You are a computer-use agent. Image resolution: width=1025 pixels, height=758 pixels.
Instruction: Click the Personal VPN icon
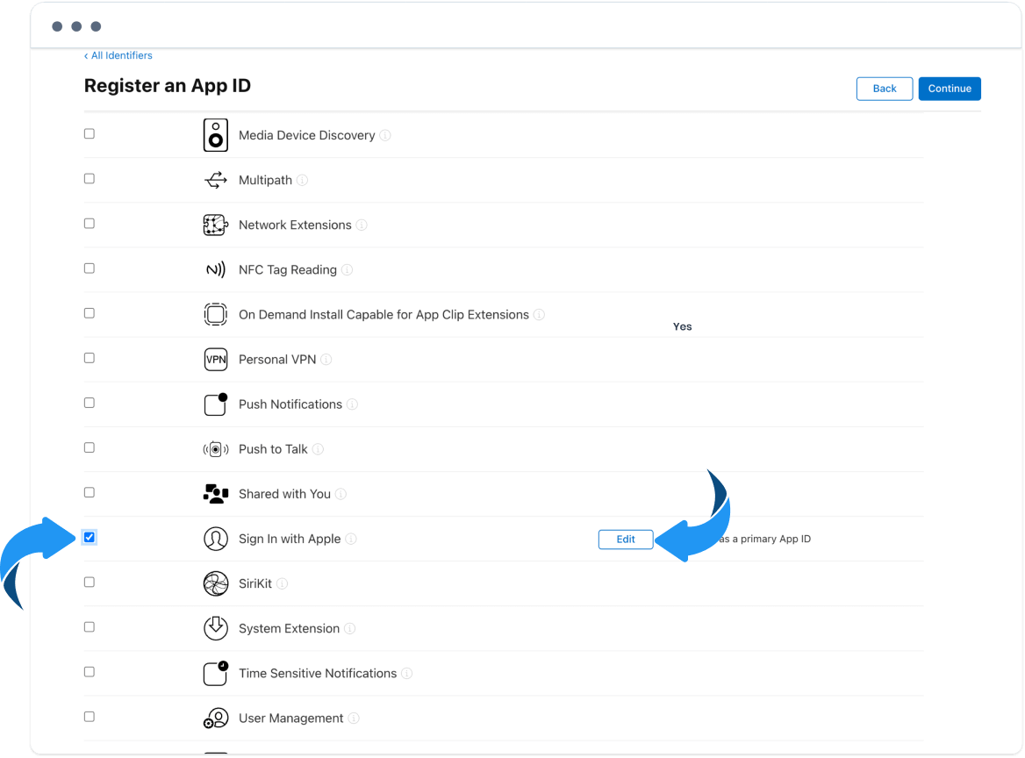(215, 360)
